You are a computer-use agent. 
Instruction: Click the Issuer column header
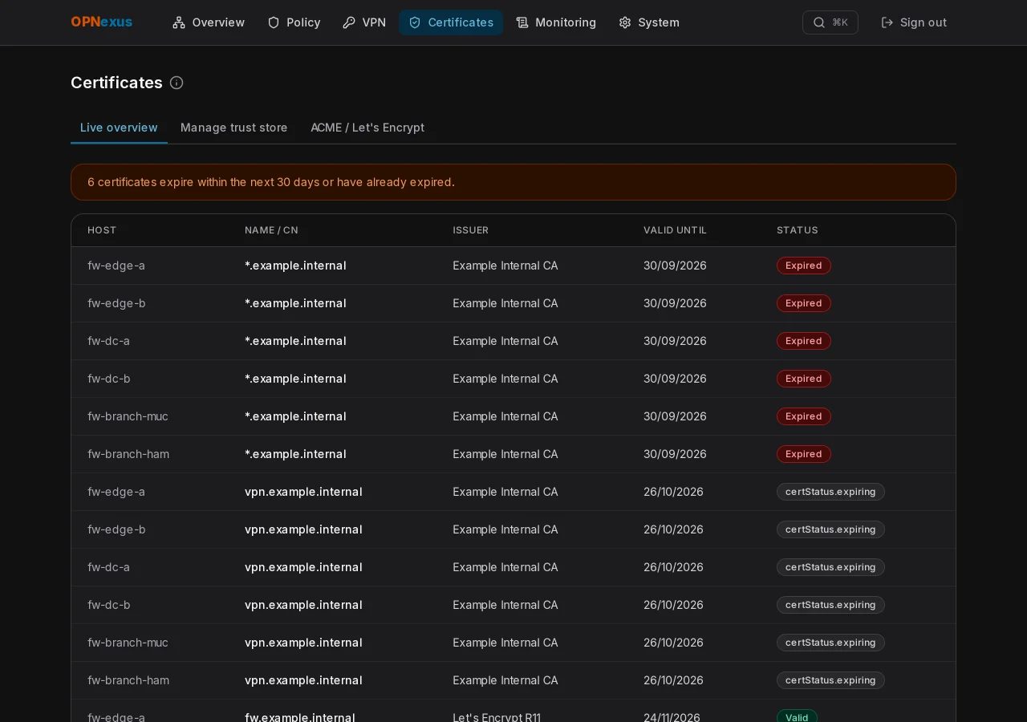pos(470,230)
